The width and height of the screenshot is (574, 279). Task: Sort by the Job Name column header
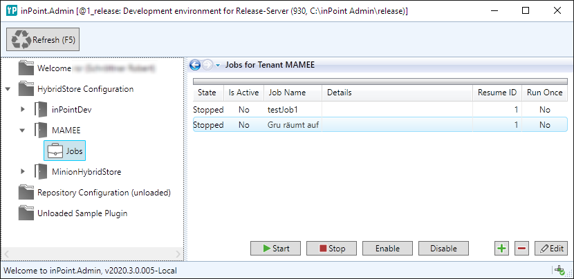pos(287,92)
